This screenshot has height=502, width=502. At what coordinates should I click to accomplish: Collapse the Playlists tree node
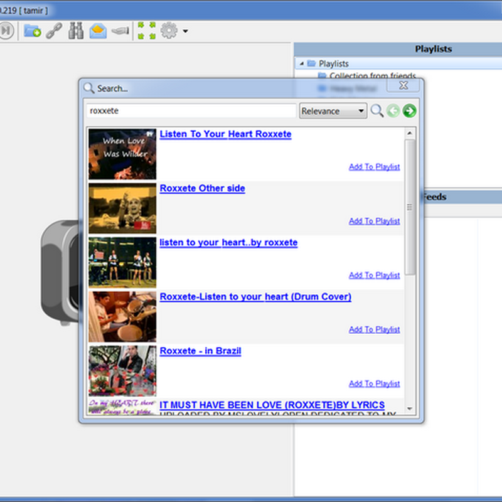(302, 63)
